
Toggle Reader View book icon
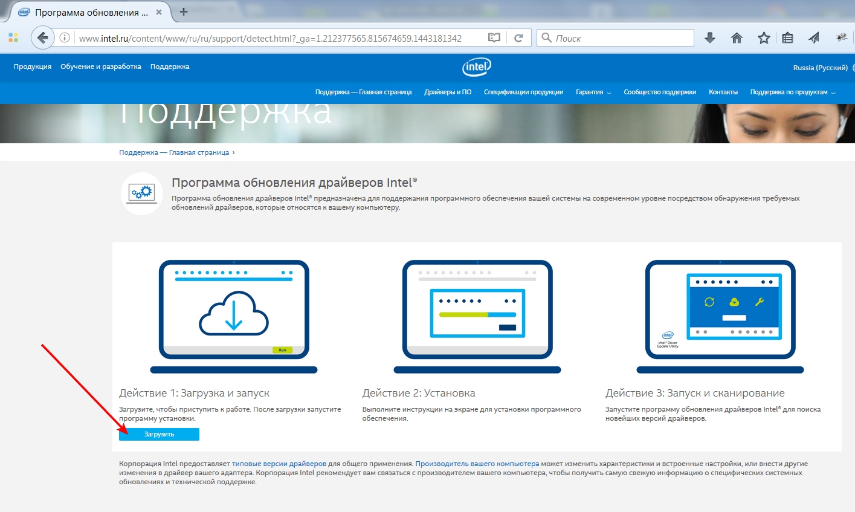pos(494,38)
